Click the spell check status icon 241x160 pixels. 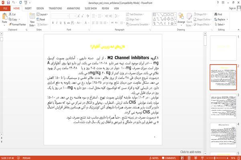18,158
